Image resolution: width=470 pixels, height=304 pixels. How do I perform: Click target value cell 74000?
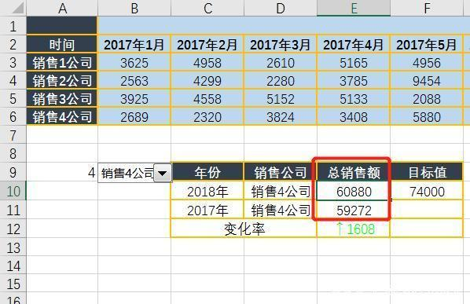coord(427,191)
